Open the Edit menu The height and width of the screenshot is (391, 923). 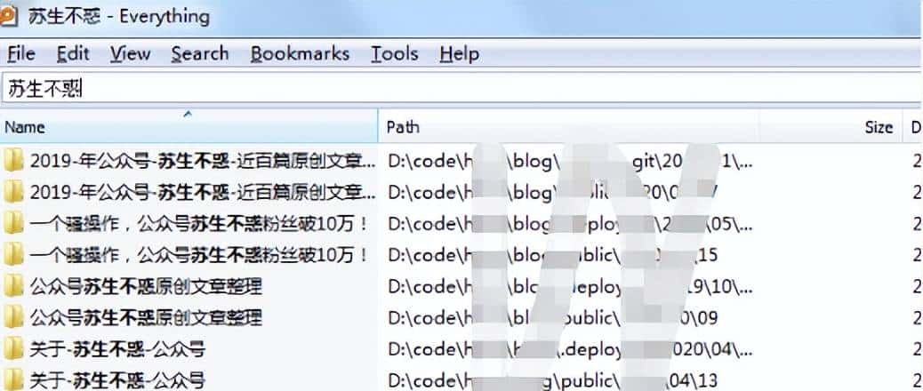tap(73, 54)
